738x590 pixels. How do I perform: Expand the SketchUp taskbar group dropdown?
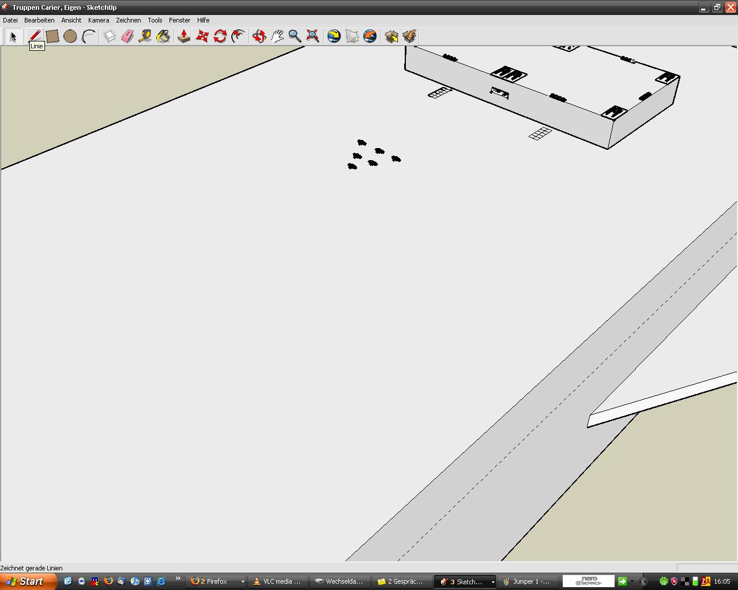coord(492,582)
